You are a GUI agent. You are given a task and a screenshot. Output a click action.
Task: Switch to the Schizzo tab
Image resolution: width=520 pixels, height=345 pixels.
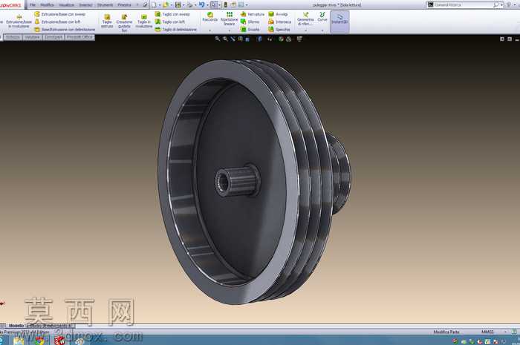(x=13, y=37)
